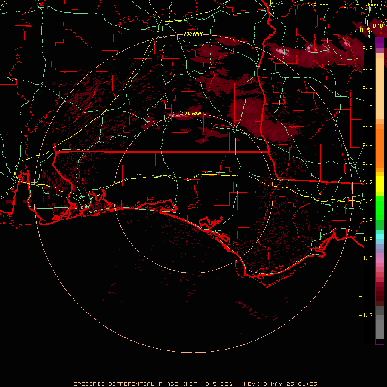Click the 0.2 scale value
387x387 pixels.
tap(368, 278)
